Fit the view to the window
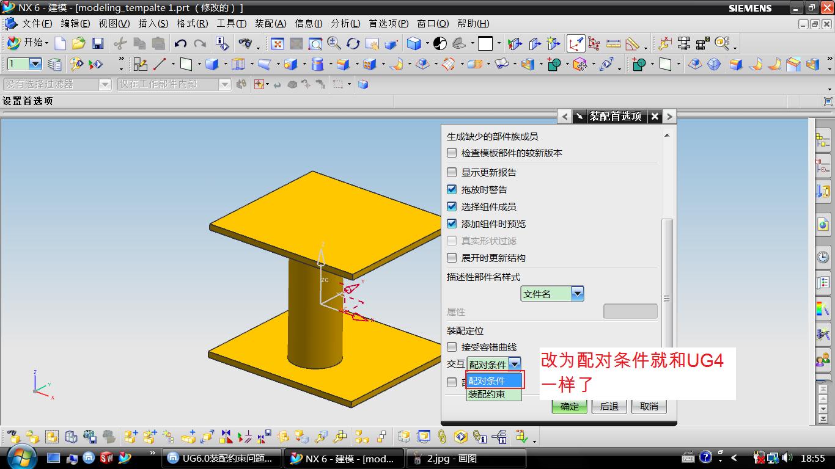 278,43
